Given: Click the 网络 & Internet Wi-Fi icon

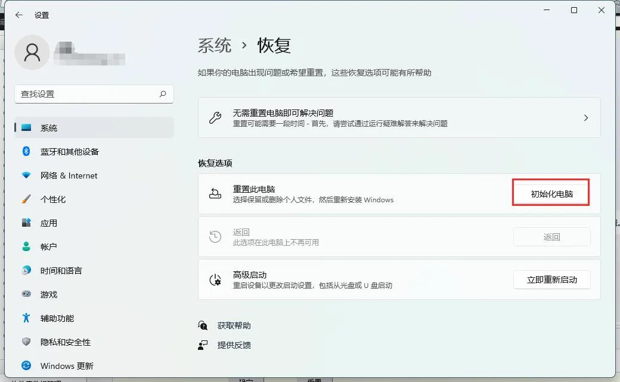Looking at the screenshot, I should 26,176.
